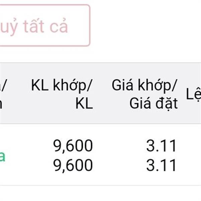This screenshot has height=201, width=201.
Task: Tap the "KL khớp/" label in the header
Action: [62, 85]
